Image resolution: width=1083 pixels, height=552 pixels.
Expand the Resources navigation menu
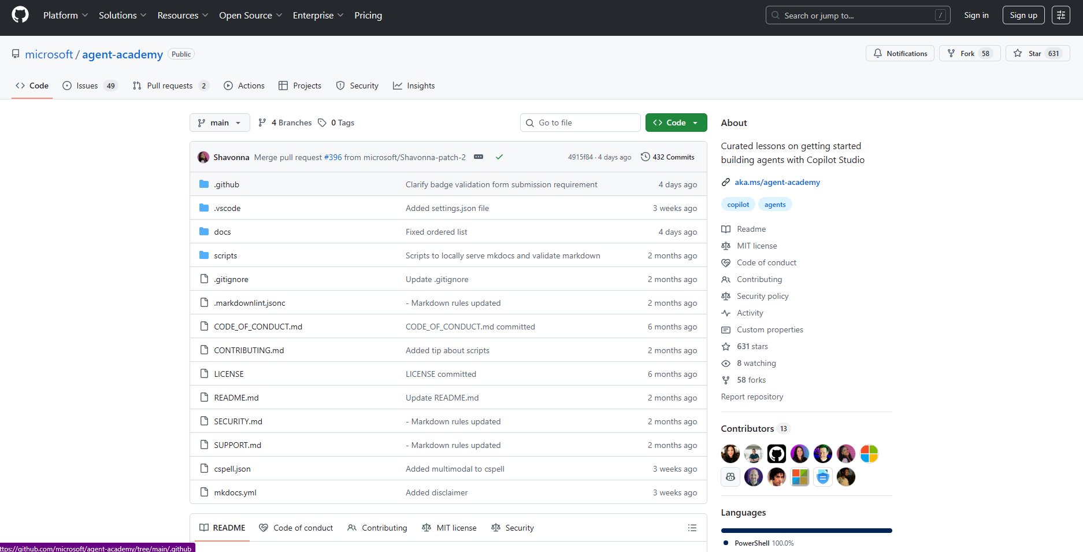(183, 15)
